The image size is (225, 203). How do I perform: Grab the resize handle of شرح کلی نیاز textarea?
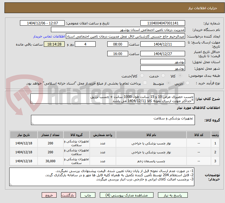coord(32,102)
